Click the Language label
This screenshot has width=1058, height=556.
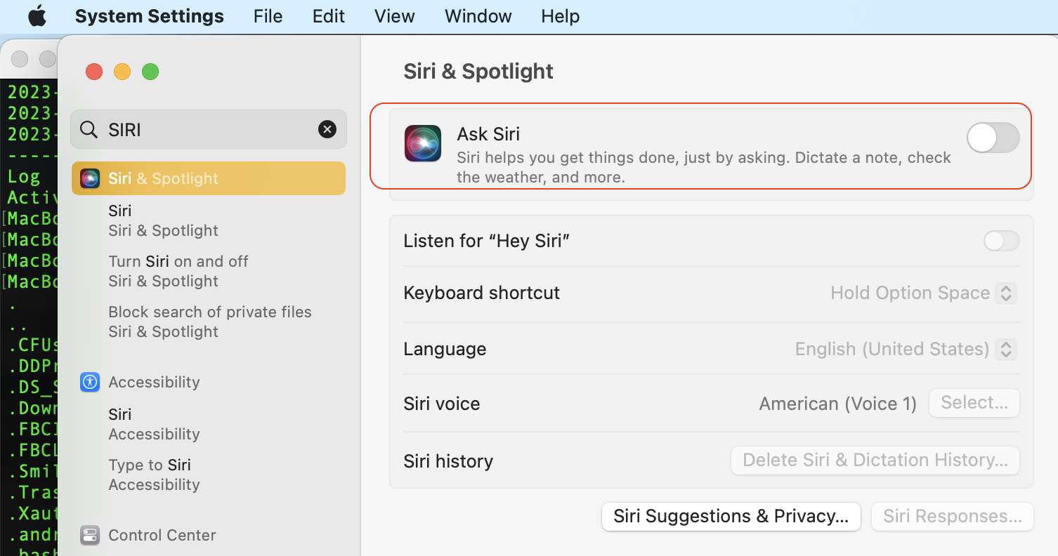(x=445, y=349)
